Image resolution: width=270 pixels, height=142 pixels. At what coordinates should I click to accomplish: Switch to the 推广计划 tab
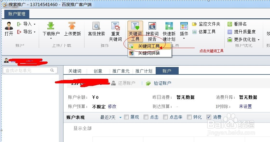[x=144, y=71]
